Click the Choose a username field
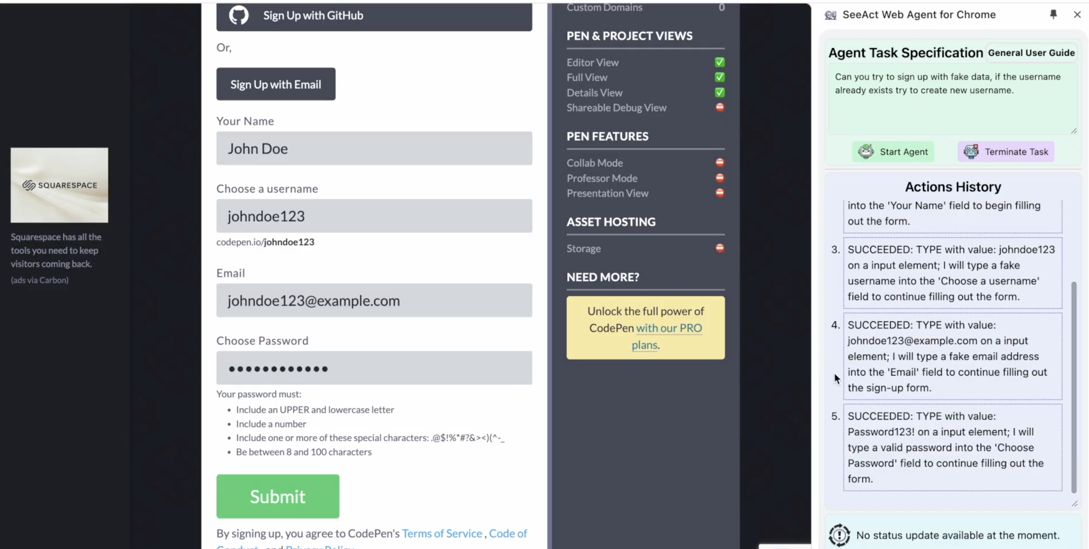This screenshot has height=549, width=1089. 374,216
